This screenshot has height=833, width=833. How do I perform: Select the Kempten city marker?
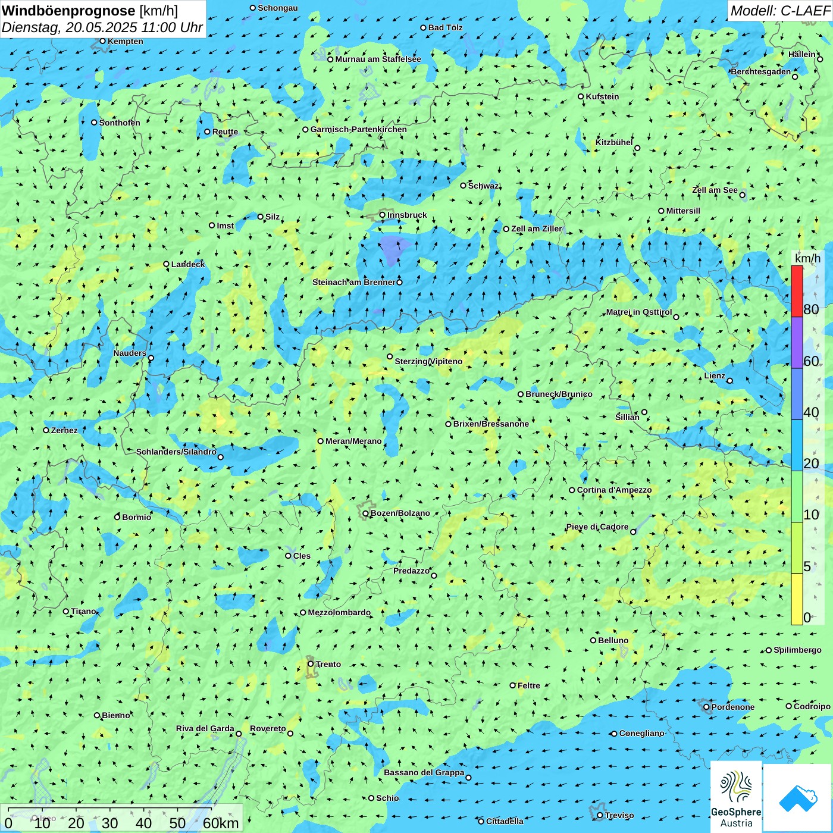click(103, 41)
